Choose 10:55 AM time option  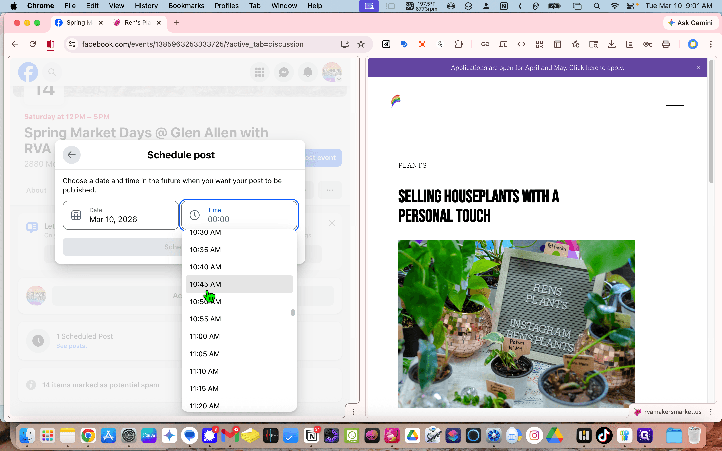tap(239, 319)
